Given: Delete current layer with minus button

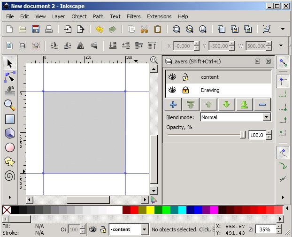Looking at the screenshot, I should coord(262,105).
